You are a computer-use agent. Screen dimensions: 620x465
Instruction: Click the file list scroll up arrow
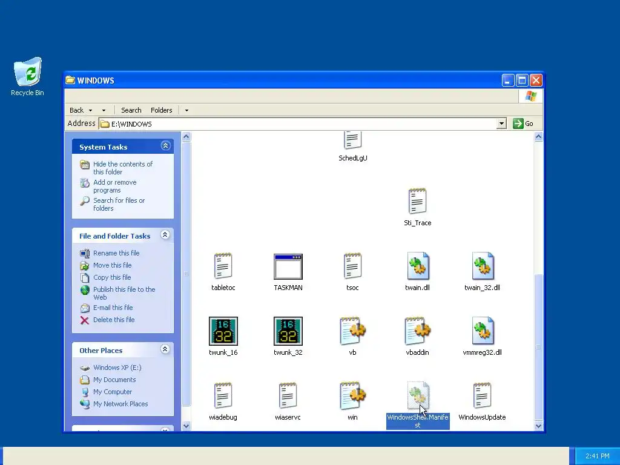click(538, 137)
